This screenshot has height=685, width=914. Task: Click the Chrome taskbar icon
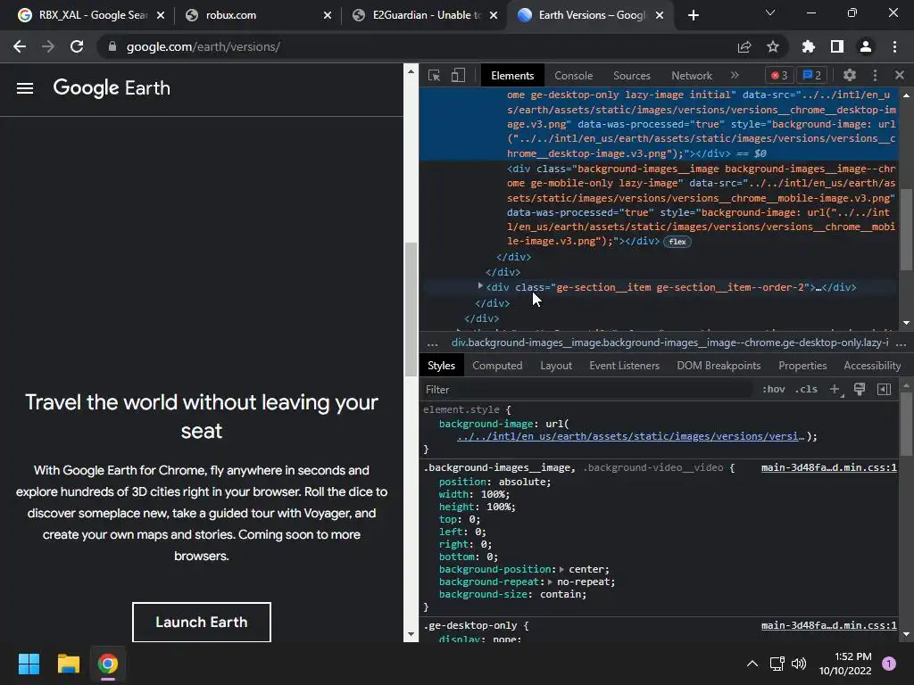107,664
